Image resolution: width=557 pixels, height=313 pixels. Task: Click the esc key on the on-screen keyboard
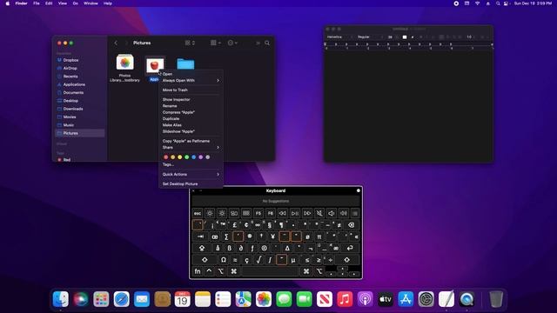pos(198,213)
